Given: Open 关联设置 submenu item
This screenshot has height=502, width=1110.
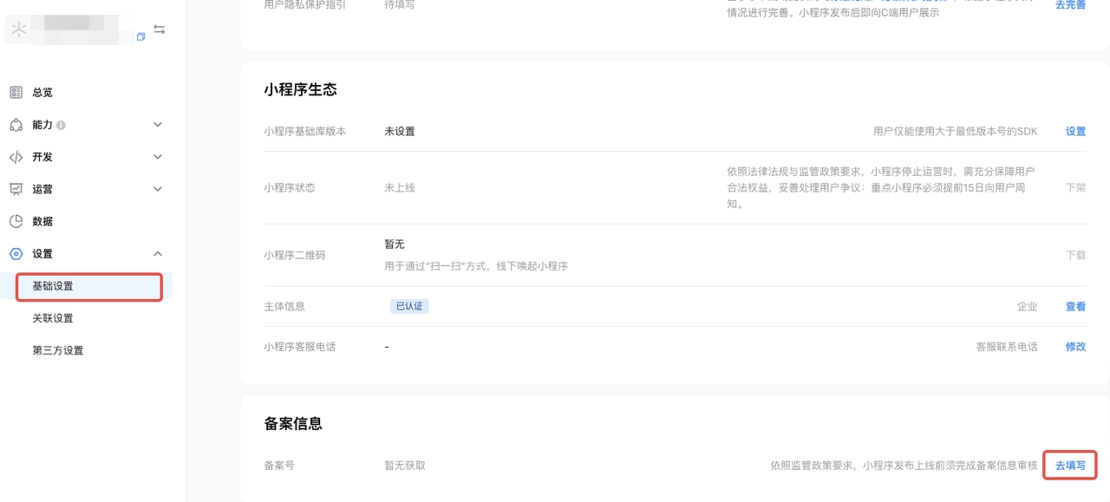Looking at the screenshot, I should pyautogui.click(x=53, y=318).
